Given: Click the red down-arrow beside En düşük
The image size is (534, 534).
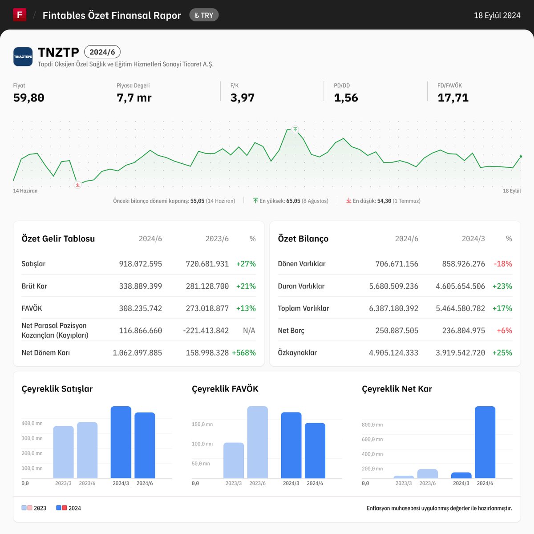Looking at the screenshot, I should pos(349,201).
